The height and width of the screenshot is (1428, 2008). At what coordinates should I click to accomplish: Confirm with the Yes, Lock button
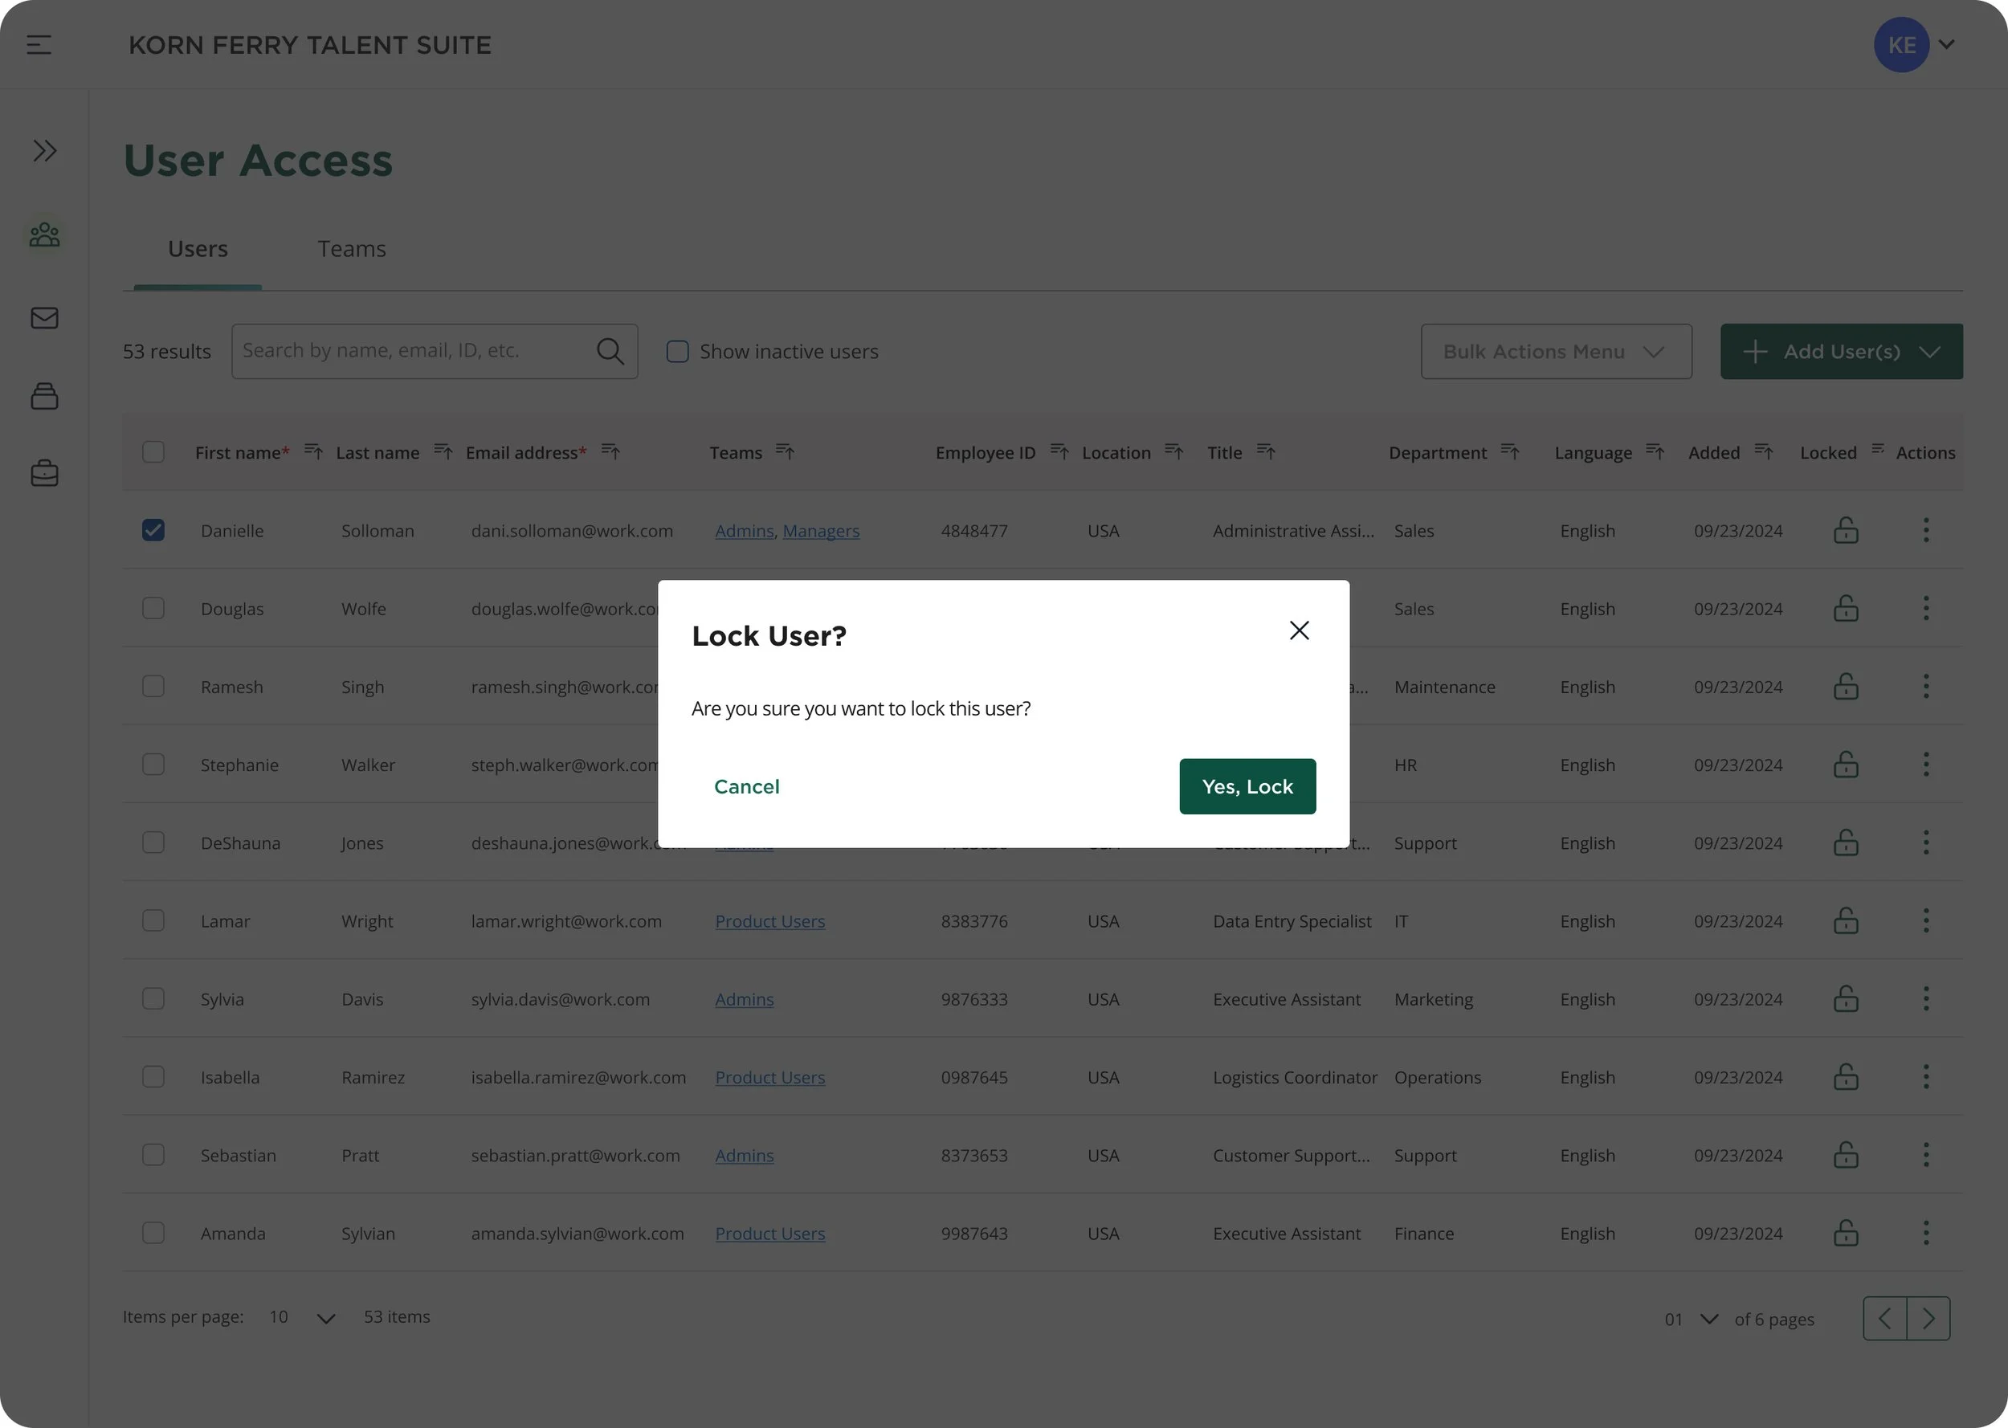point(1247,786)
